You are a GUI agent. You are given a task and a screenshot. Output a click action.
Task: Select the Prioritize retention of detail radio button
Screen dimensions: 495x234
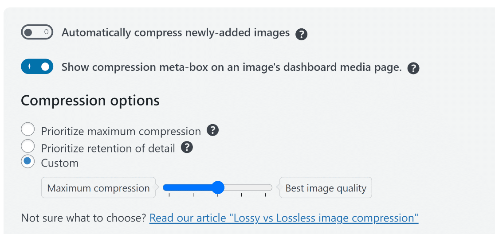click(x=28, y=146)
